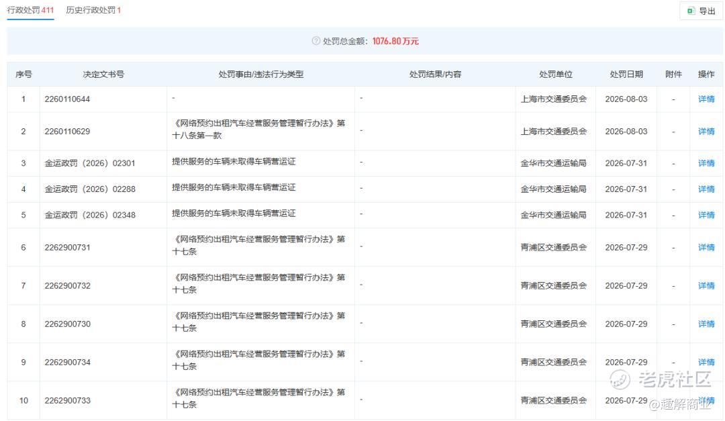The image size is (725, 421).
Task: Open the 历史行政处罚 1 tab
Action: click(x=93, y=10)
